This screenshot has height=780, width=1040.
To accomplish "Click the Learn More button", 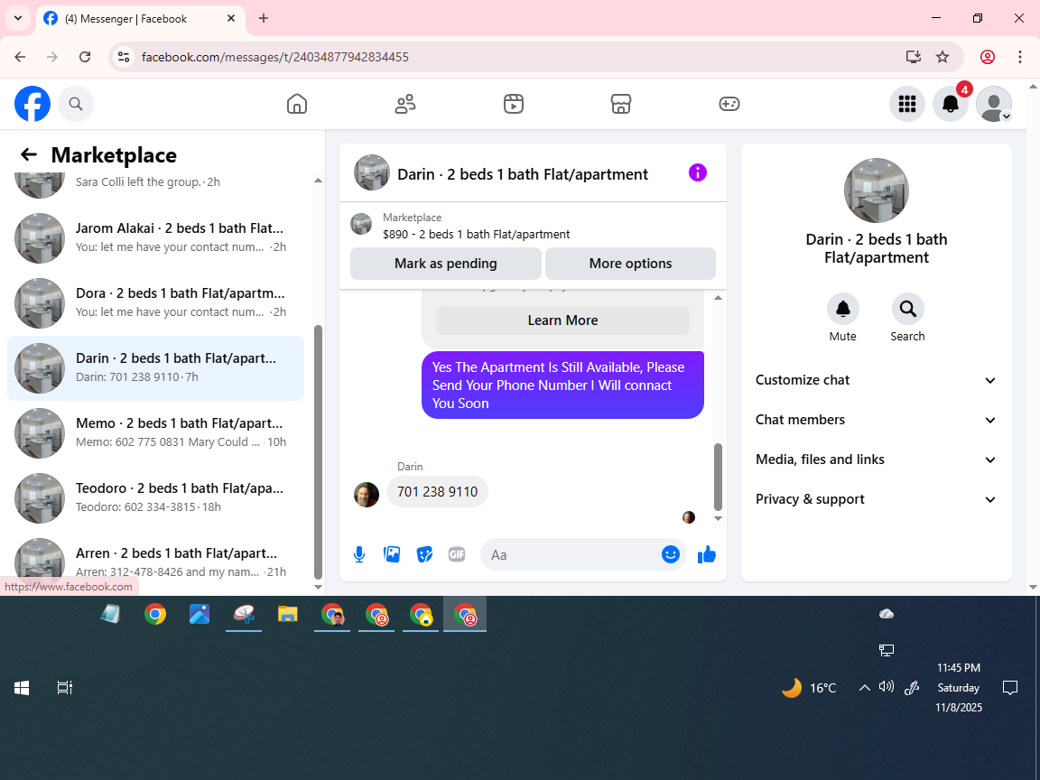I will (562, 320).
